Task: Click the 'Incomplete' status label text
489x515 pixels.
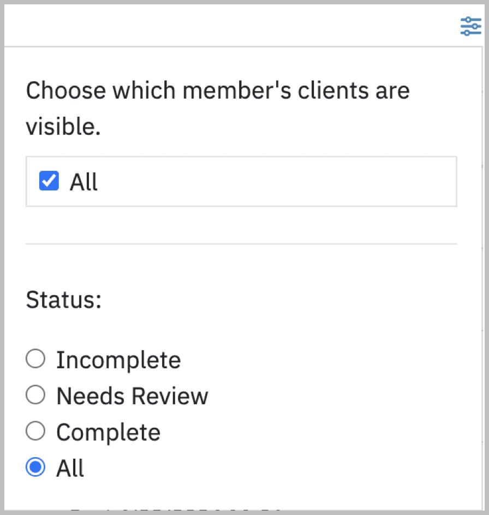Action: click(x=118, y=360)
